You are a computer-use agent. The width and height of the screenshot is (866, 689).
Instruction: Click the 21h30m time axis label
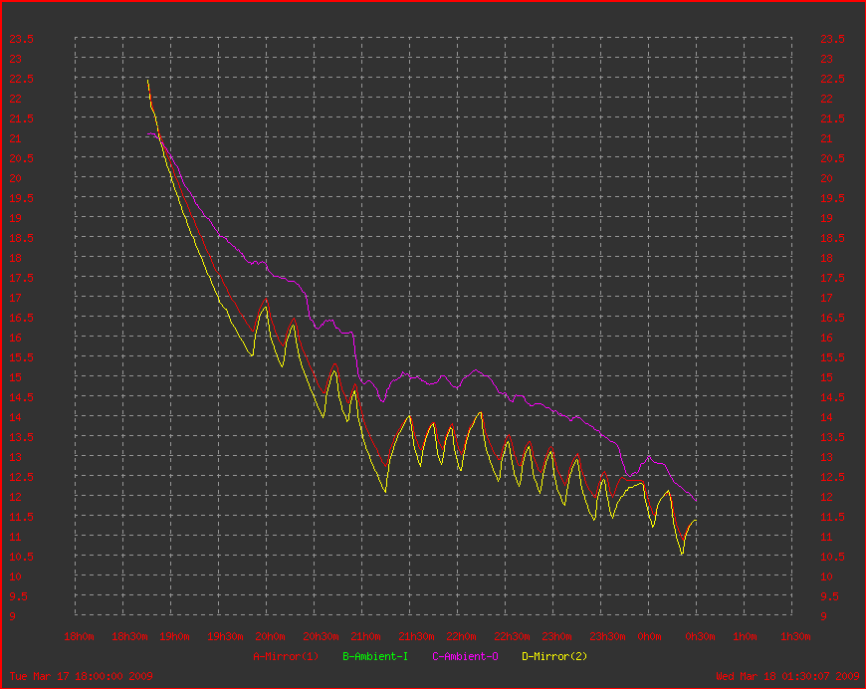tap(416, 636)
